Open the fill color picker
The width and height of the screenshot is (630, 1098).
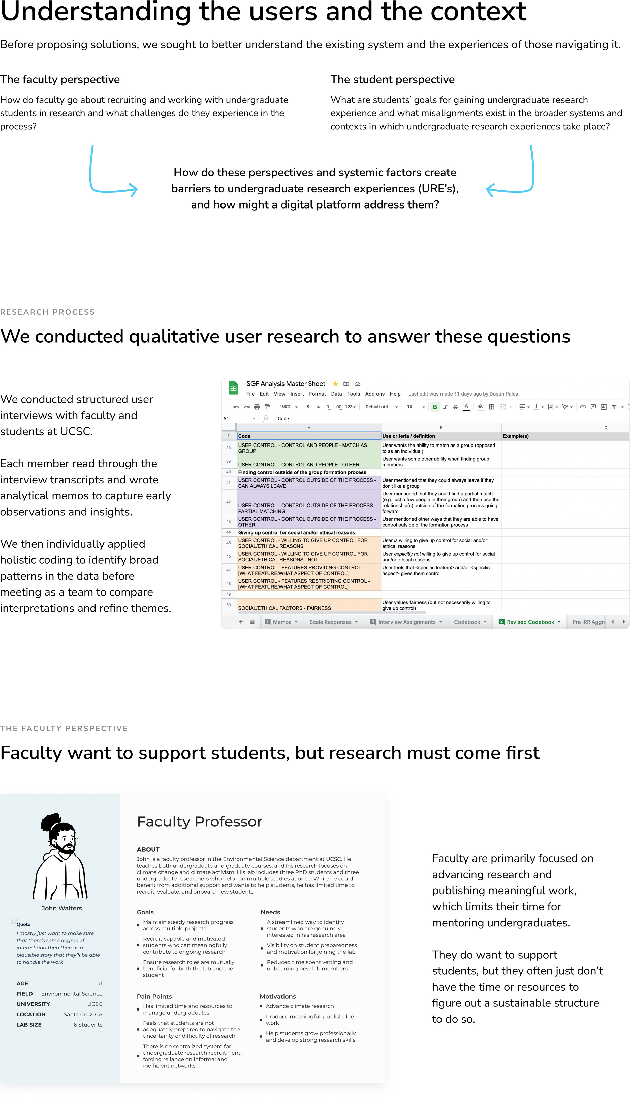pyautogui.click(x=480, y=407)
